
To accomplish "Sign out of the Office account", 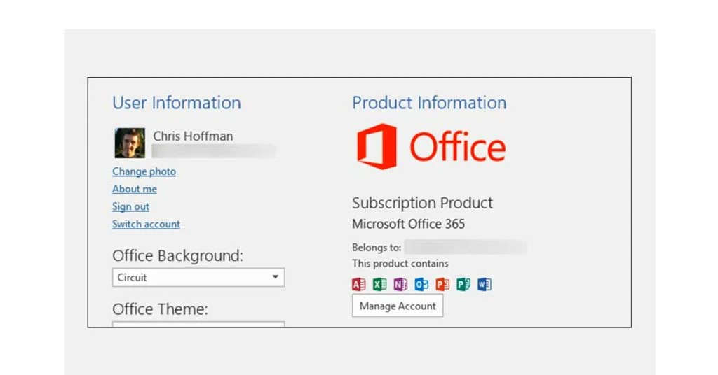I will 130,206.
